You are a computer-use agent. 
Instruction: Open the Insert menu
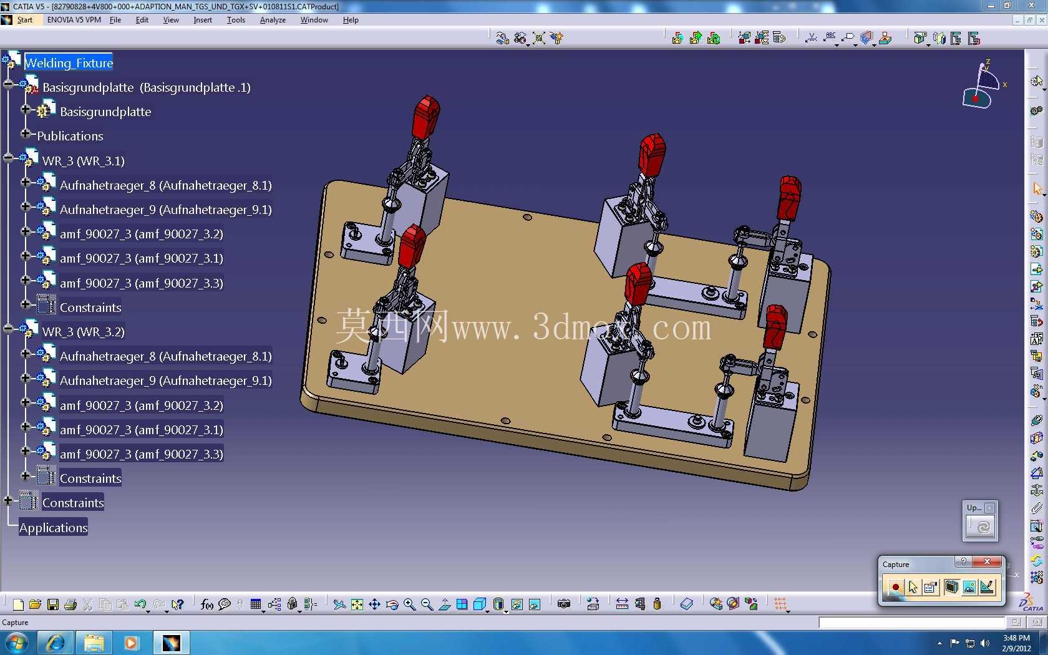tap(203, 20)
